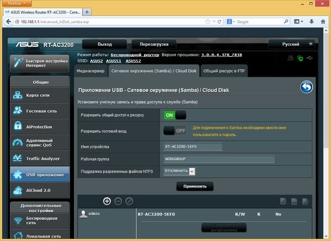Click the Firefox back navigation arrow
This screenshot has width=331, height=241.
click(x=8, y=22)
